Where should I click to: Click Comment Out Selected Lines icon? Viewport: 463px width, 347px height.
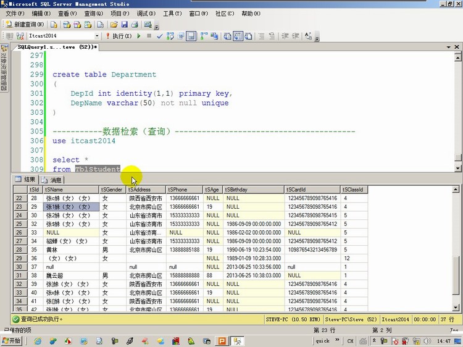click(x=261, y=36)
